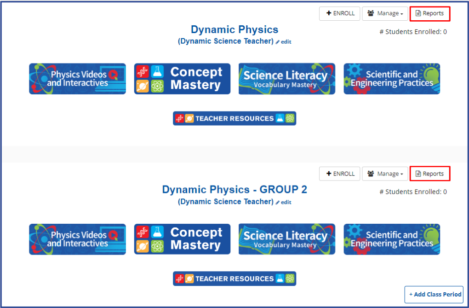This screenshot has height=308, width=469.
Task: Expand the Manage dropdown for GROUP 2
Action: pyautogui.click(x=385, y=174)
